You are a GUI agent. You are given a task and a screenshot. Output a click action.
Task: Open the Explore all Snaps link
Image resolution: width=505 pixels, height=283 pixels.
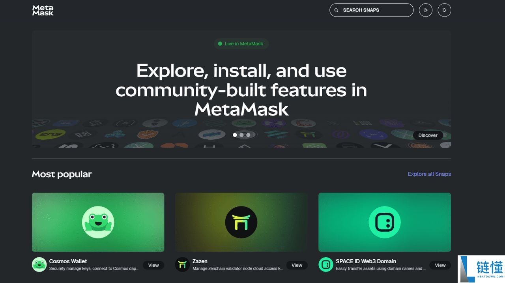[429, 174]
